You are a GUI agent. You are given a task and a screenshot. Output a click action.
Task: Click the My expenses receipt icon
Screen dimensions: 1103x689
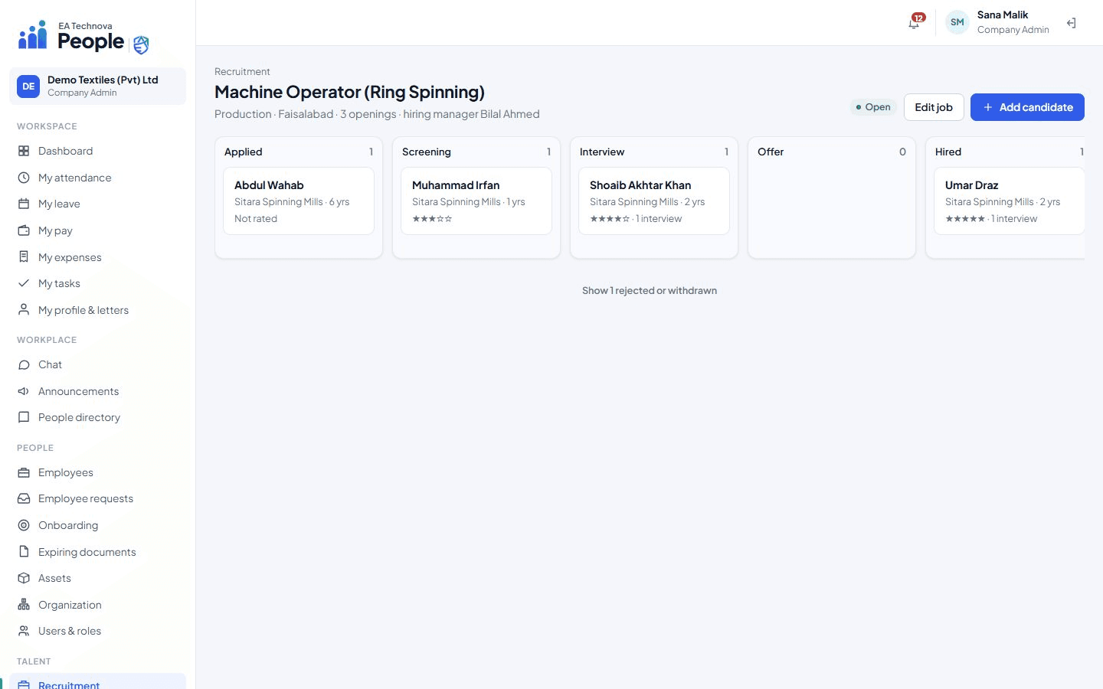coord(24,257)
